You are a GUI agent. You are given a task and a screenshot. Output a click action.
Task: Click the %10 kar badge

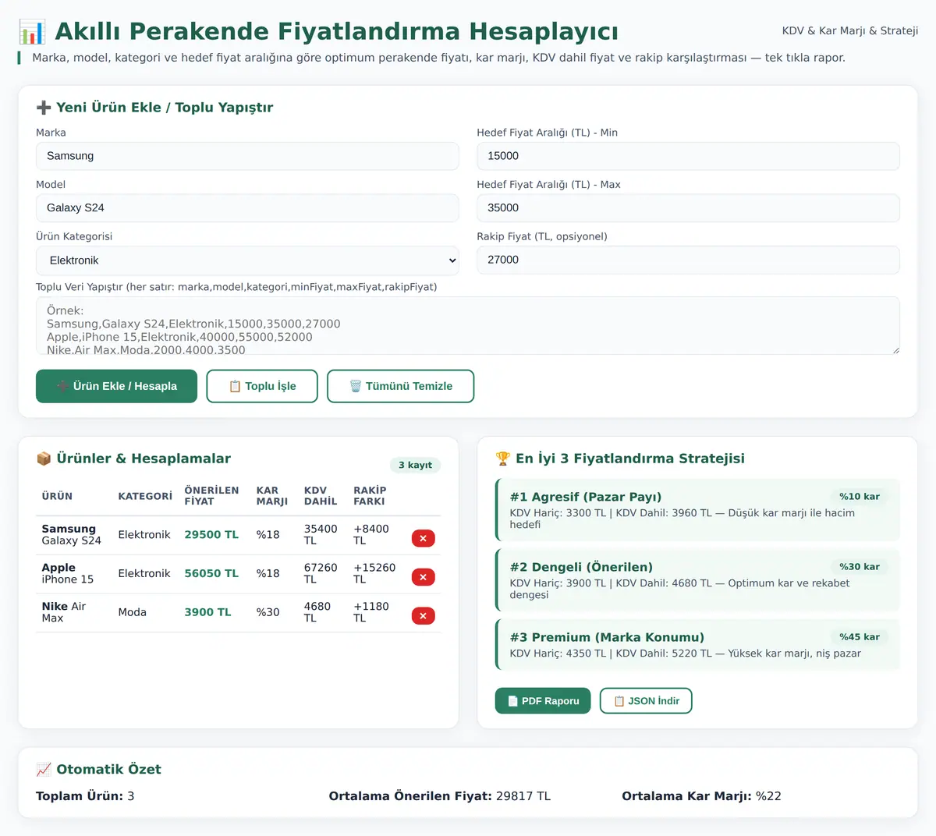[860, 497]
